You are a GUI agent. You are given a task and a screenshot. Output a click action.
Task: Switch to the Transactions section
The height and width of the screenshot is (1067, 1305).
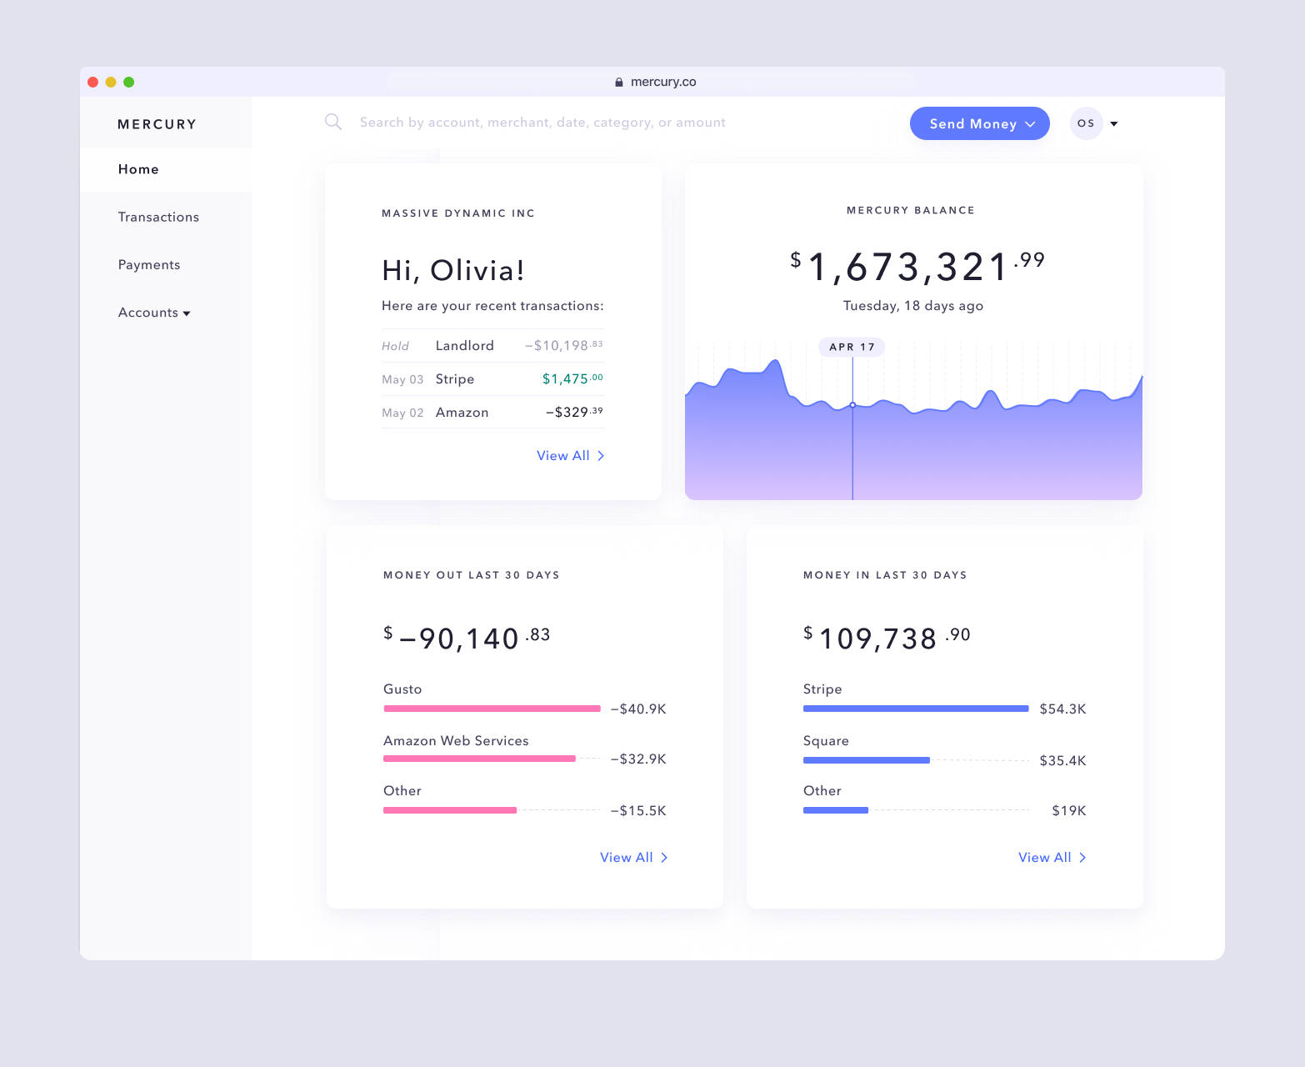pos(158,217)
